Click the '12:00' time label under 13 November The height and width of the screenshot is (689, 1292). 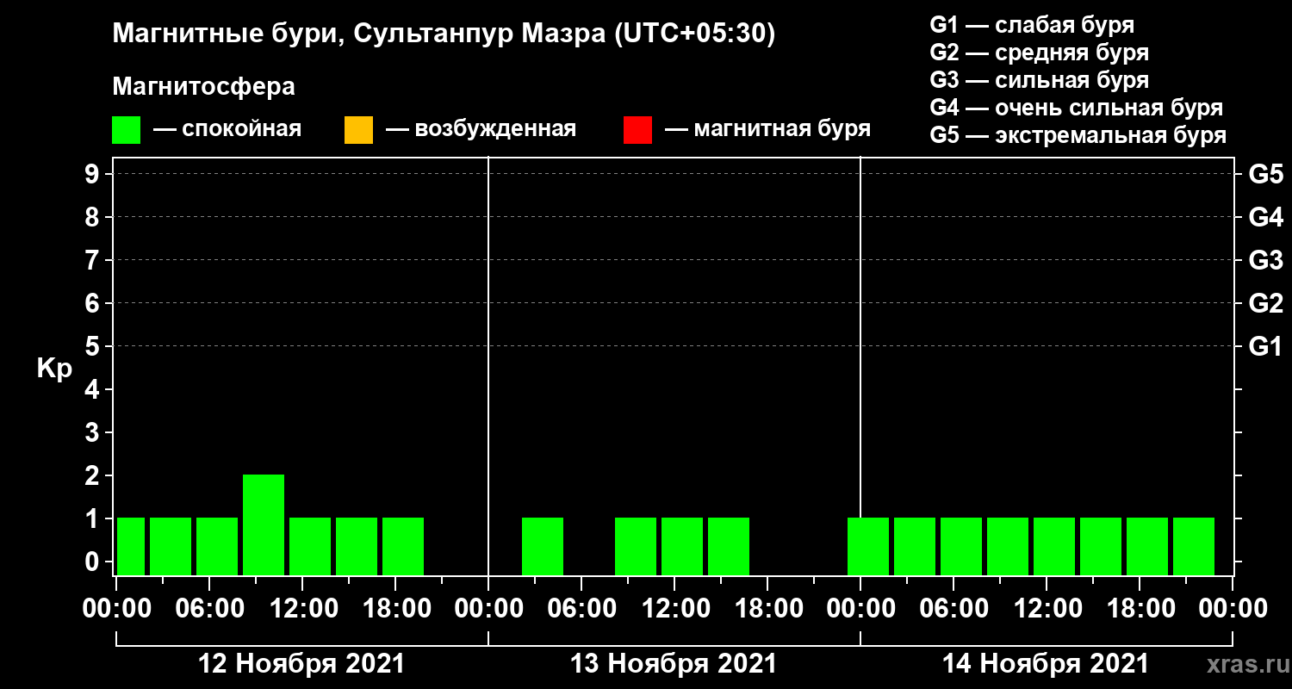674,609
